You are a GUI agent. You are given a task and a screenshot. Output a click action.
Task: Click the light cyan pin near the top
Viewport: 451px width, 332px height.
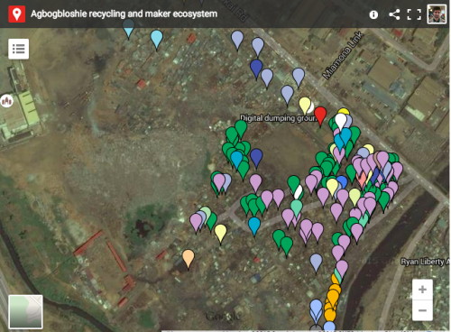pos(157,39)
